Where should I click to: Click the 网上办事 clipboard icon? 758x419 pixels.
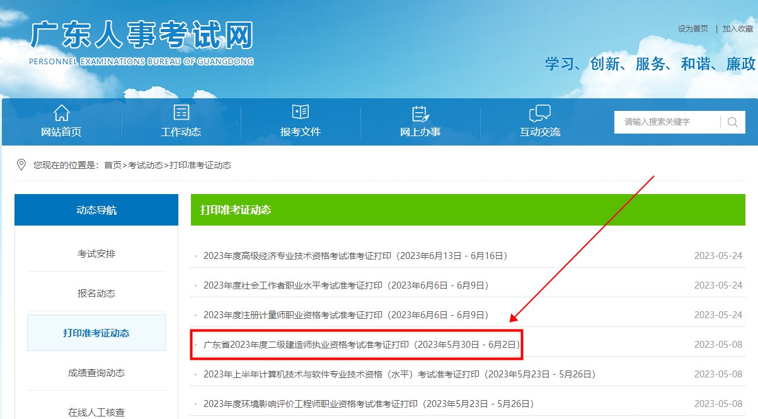pyautogui.click(x=419, y=113)
